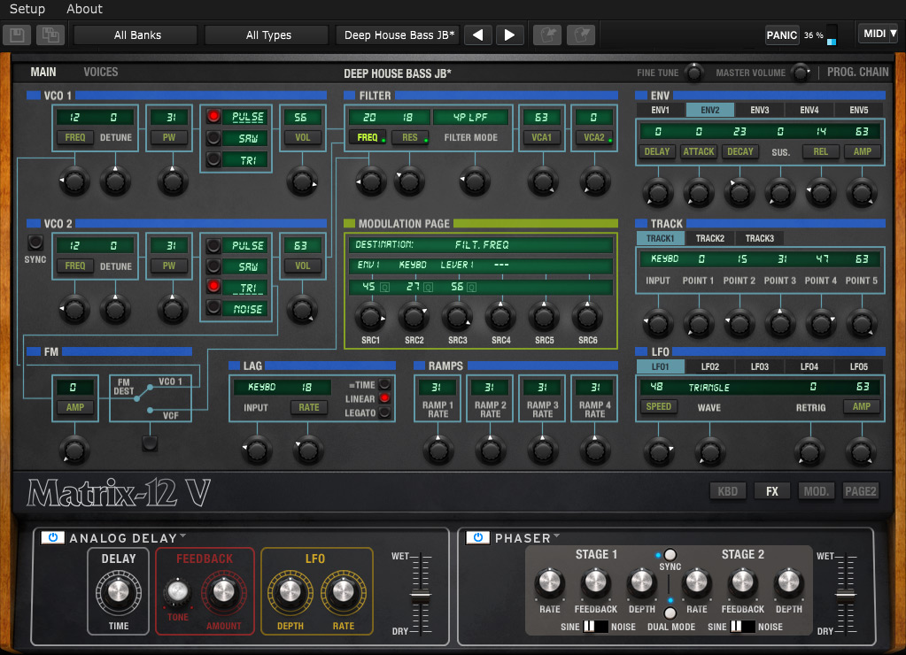Open the Phaser effect selector
Viewport: 906px width, 655px height.
click(x=526, y=538)
